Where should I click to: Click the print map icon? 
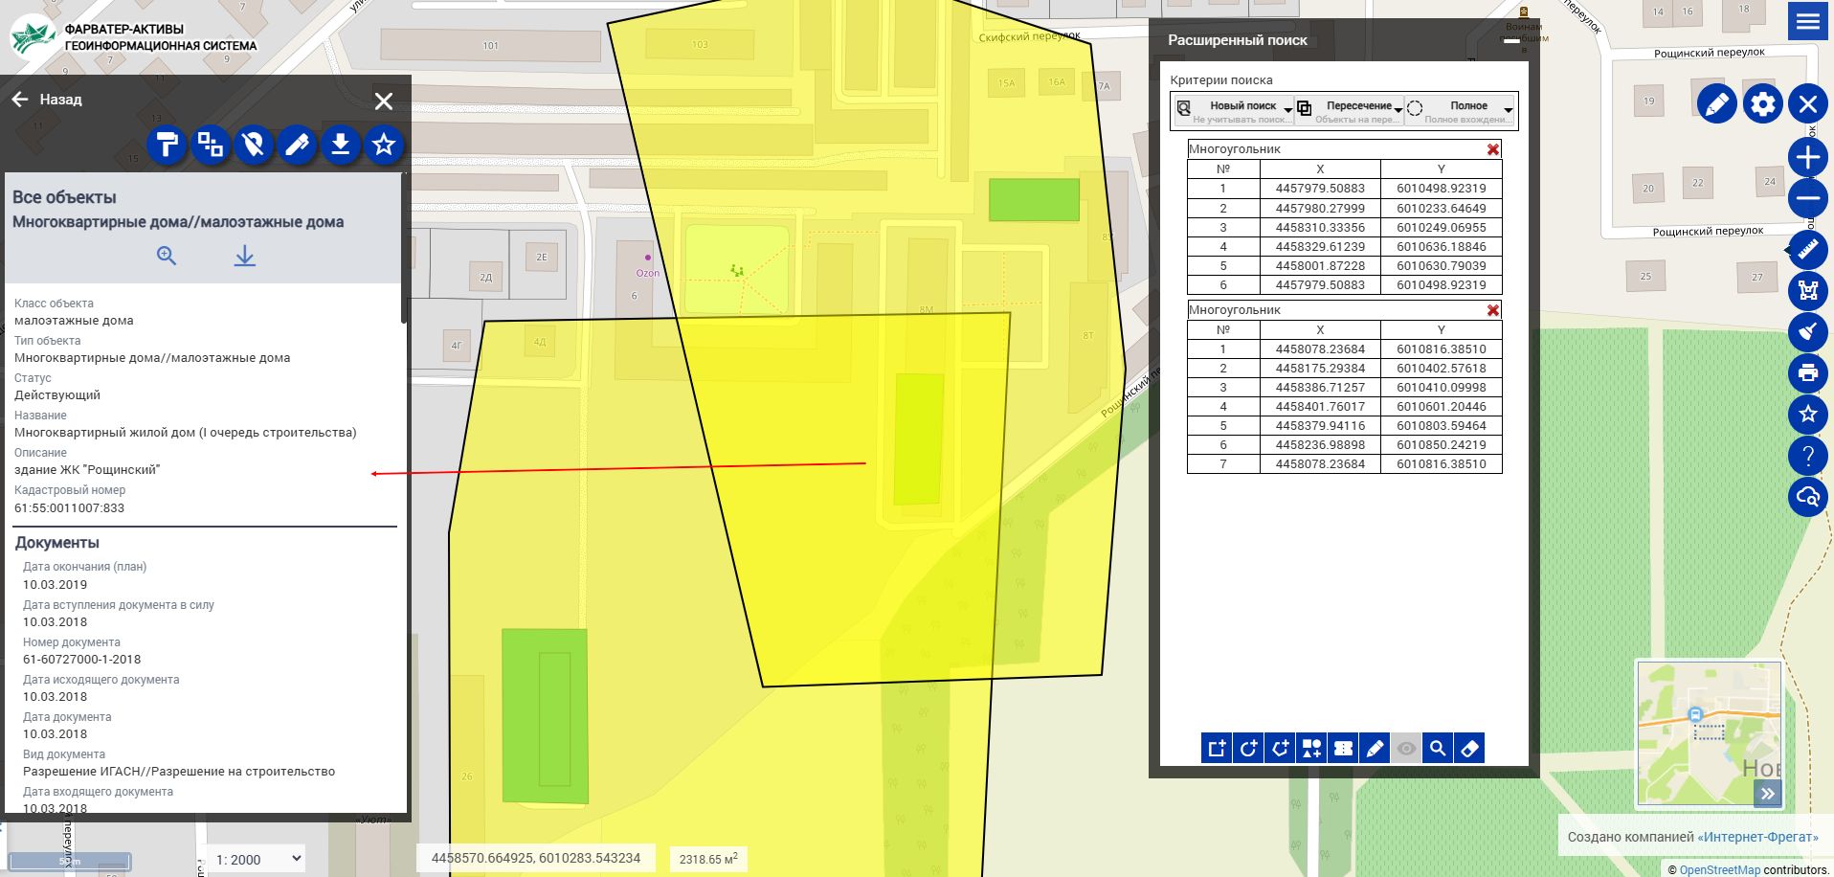click(1807, 373)
